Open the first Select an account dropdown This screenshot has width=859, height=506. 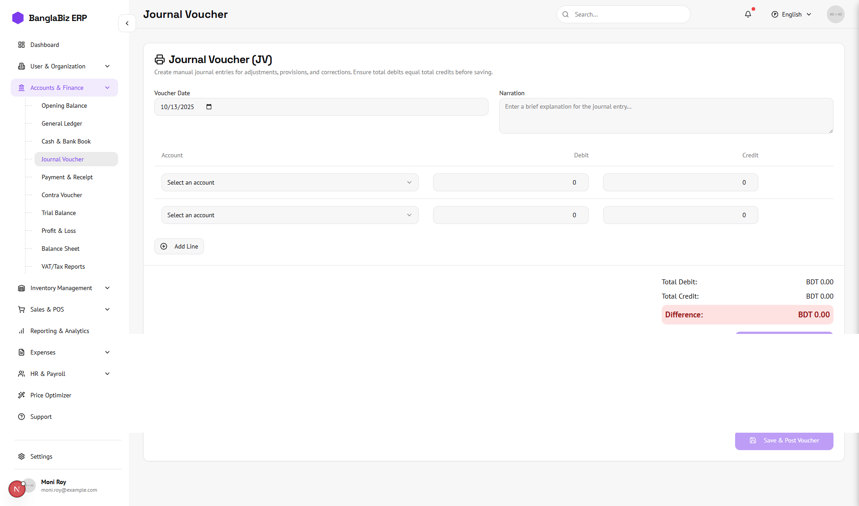point(289,182)
